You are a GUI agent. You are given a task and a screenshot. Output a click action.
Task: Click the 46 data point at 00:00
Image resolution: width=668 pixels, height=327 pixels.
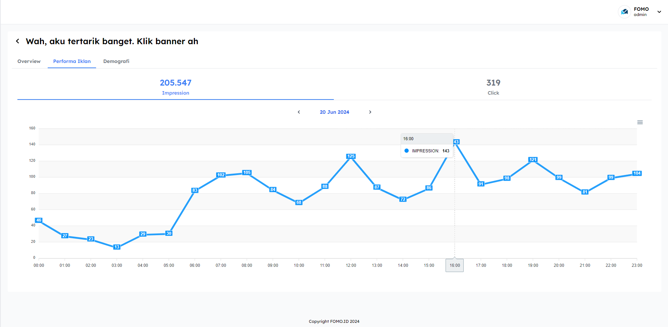pos(39,220)
